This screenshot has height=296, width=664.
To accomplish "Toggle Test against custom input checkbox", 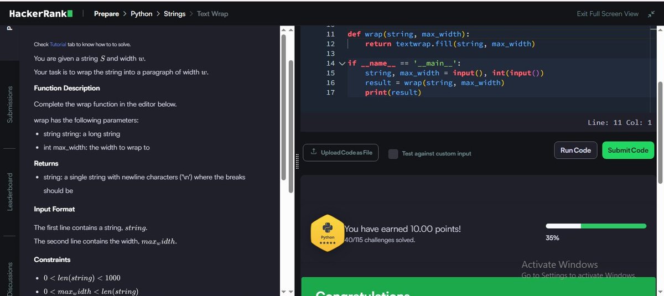I will click(x=393, y=154).
